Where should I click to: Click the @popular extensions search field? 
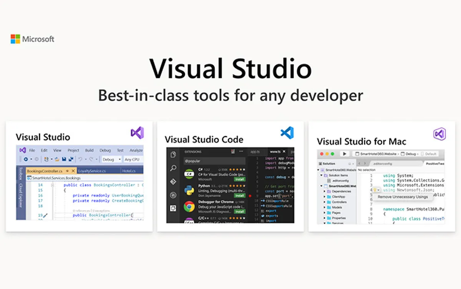coord(214,161)
